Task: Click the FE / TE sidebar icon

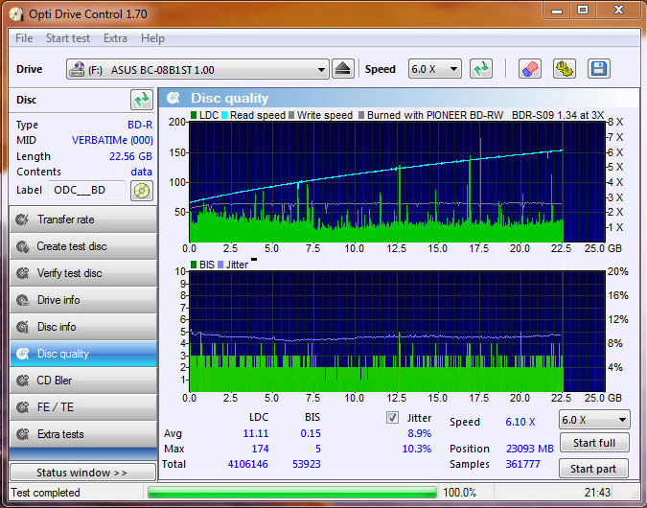Action: tap(22, 407)
